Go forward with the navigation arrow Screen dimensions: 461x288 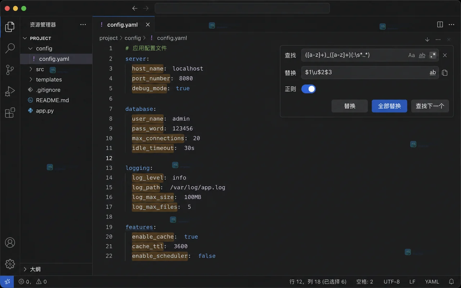pos(146,8)
